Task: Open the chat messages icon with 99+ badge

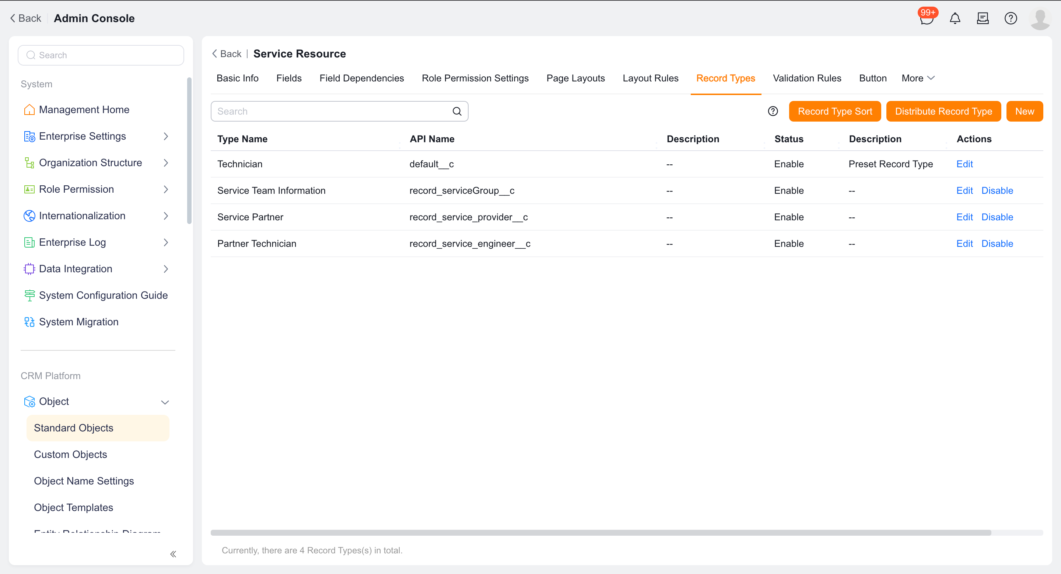Action: pos(927,18)
